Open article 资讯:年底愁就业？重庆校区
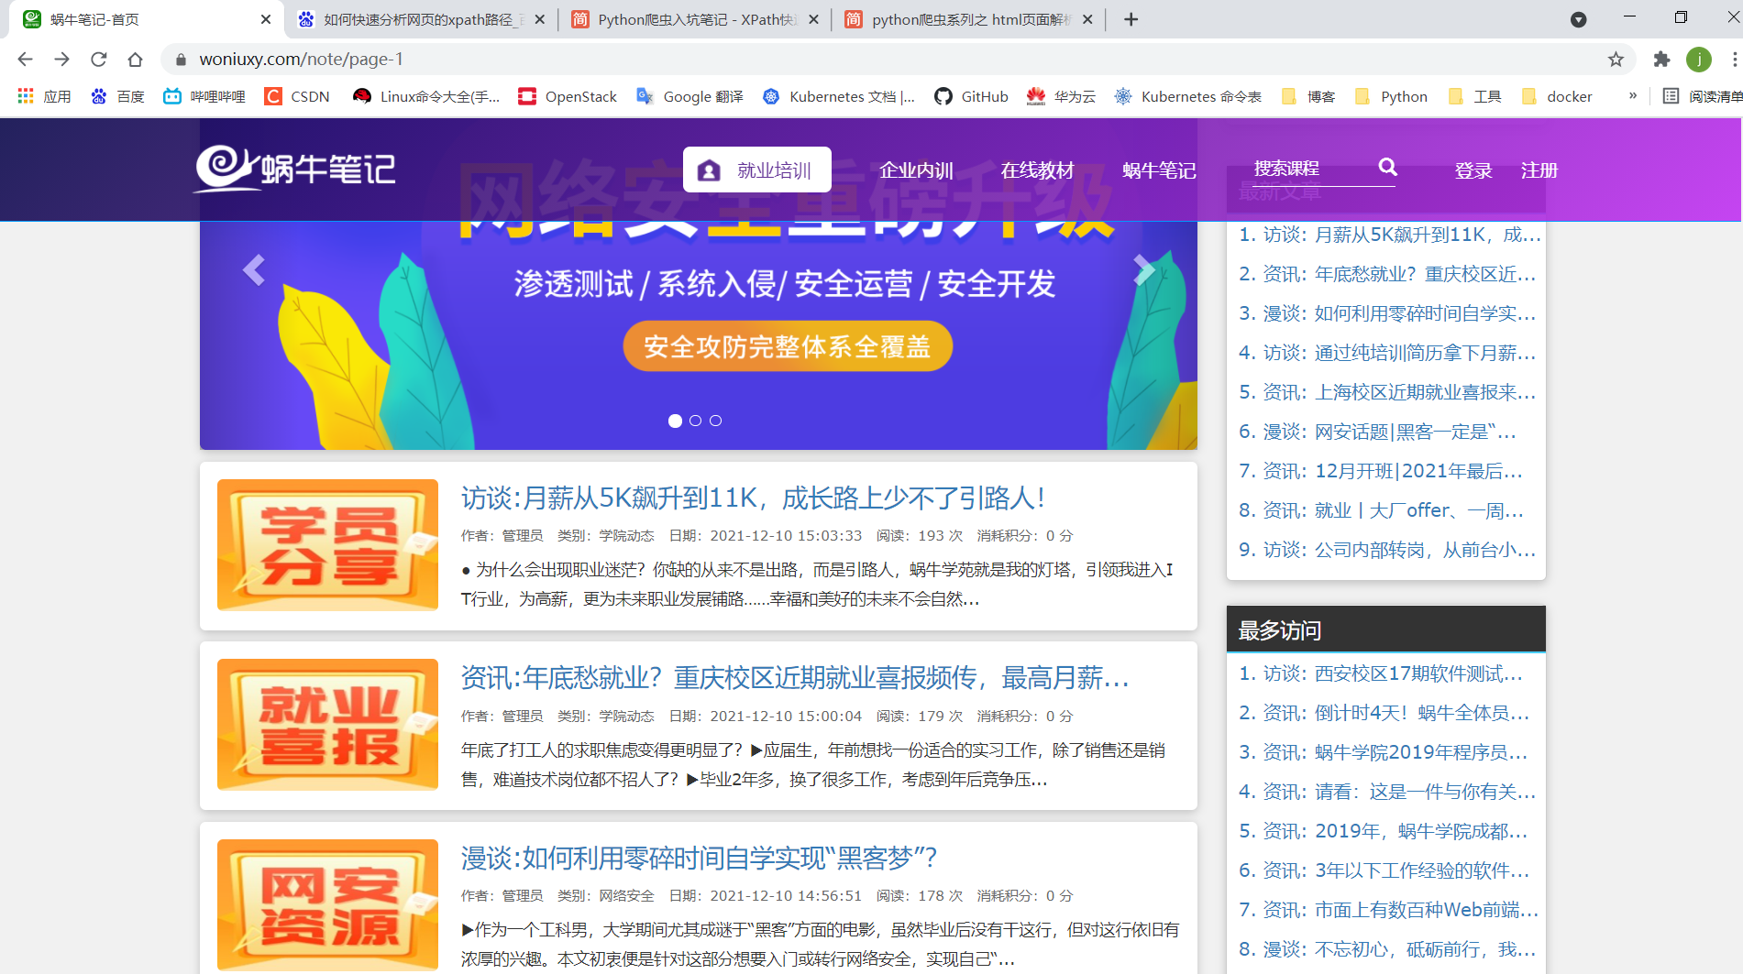 [795, 678]
